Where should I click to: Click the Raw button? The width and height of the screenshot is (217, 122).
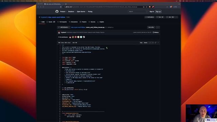click(141, 43)
